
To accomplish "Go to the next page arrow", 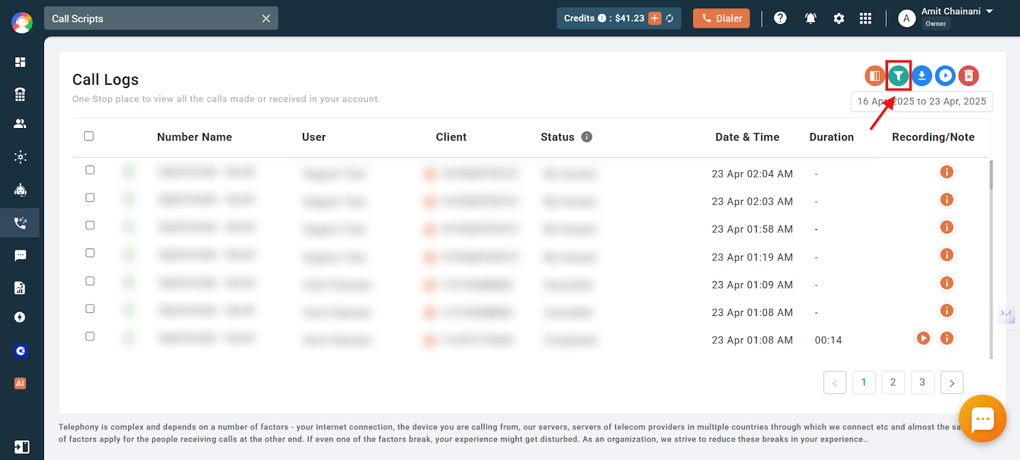I will click(x=952, y=383).
